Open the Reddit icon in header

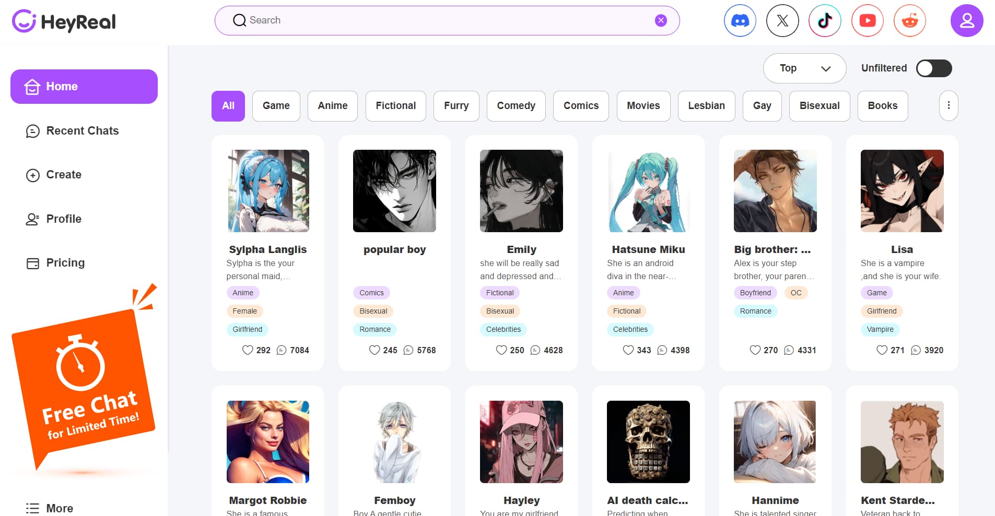point(910,21)
